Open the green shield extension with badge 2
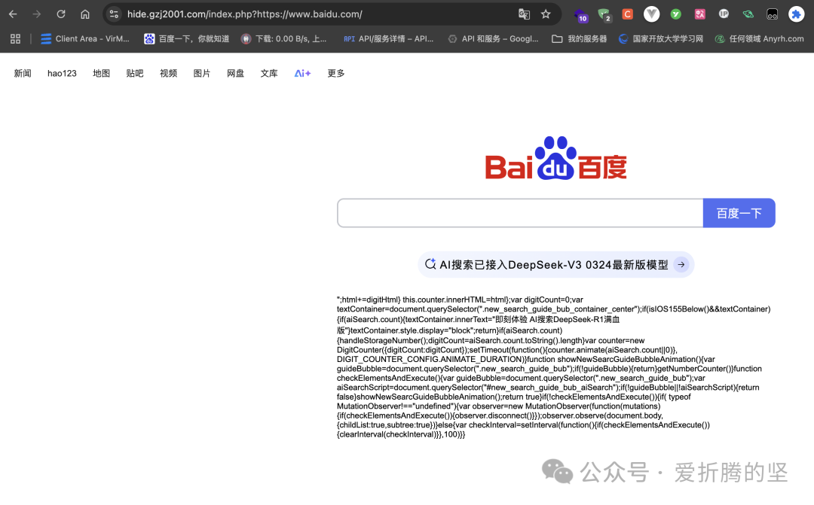 (x=604, y=15)
